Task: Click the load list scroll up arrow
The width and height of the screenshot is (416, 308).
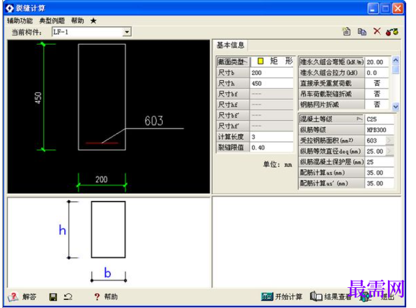Action: [396, 60]
